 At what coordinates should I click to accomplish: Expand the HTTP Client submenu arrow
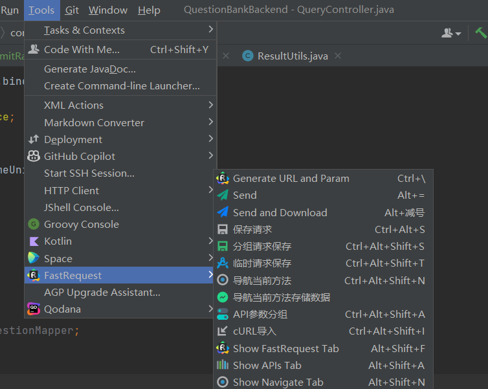click(x=211, y=189)
